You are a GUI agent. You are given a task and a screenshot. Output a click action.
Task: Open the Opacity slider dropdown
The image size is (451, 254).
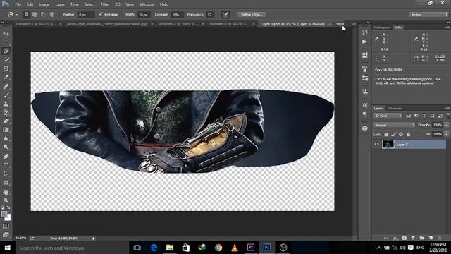click(446, 125)
